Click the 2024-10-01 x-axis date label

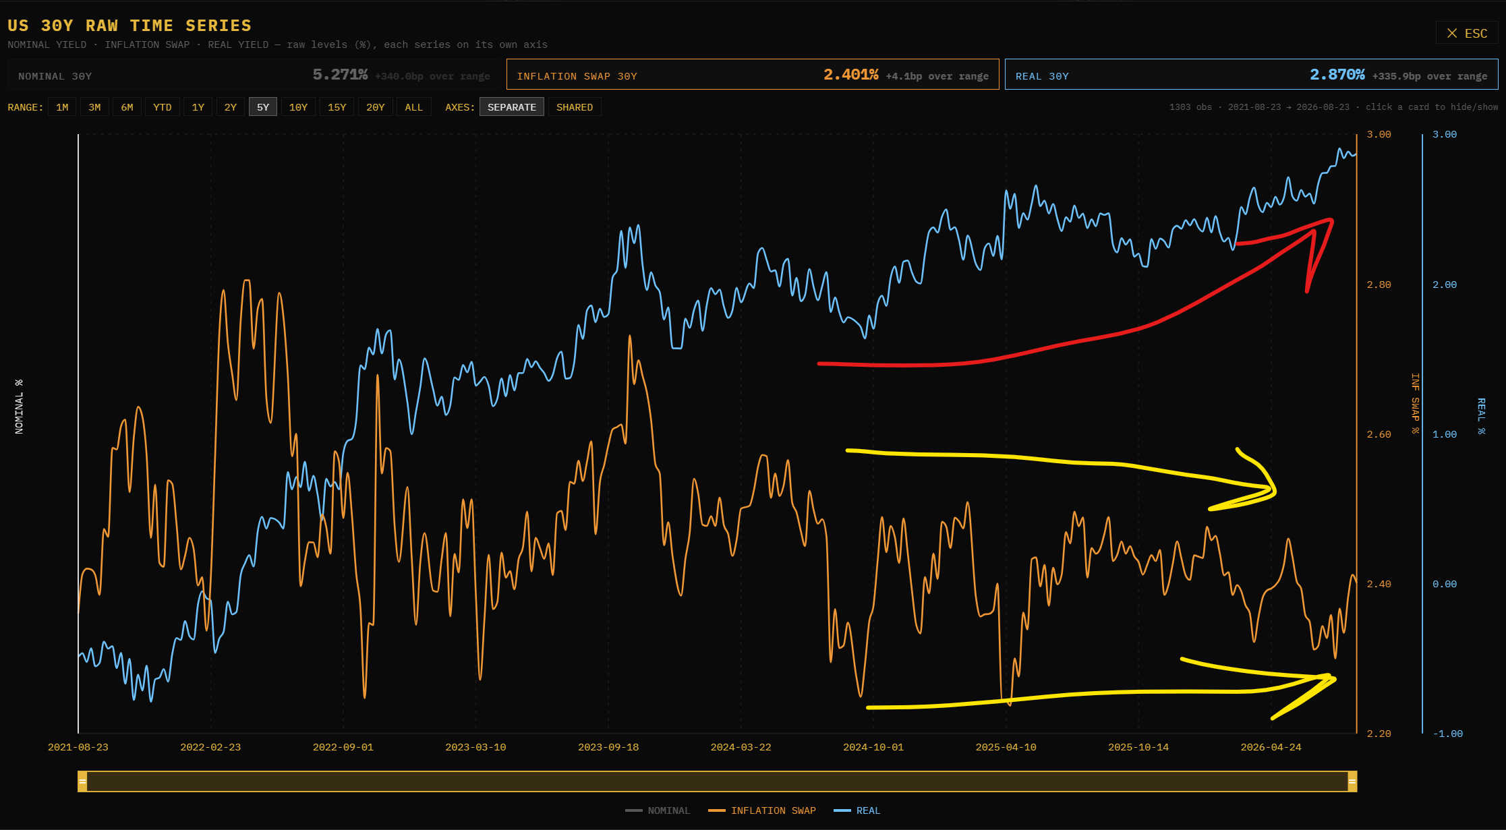pyautogui.click(x=873, y=747)
